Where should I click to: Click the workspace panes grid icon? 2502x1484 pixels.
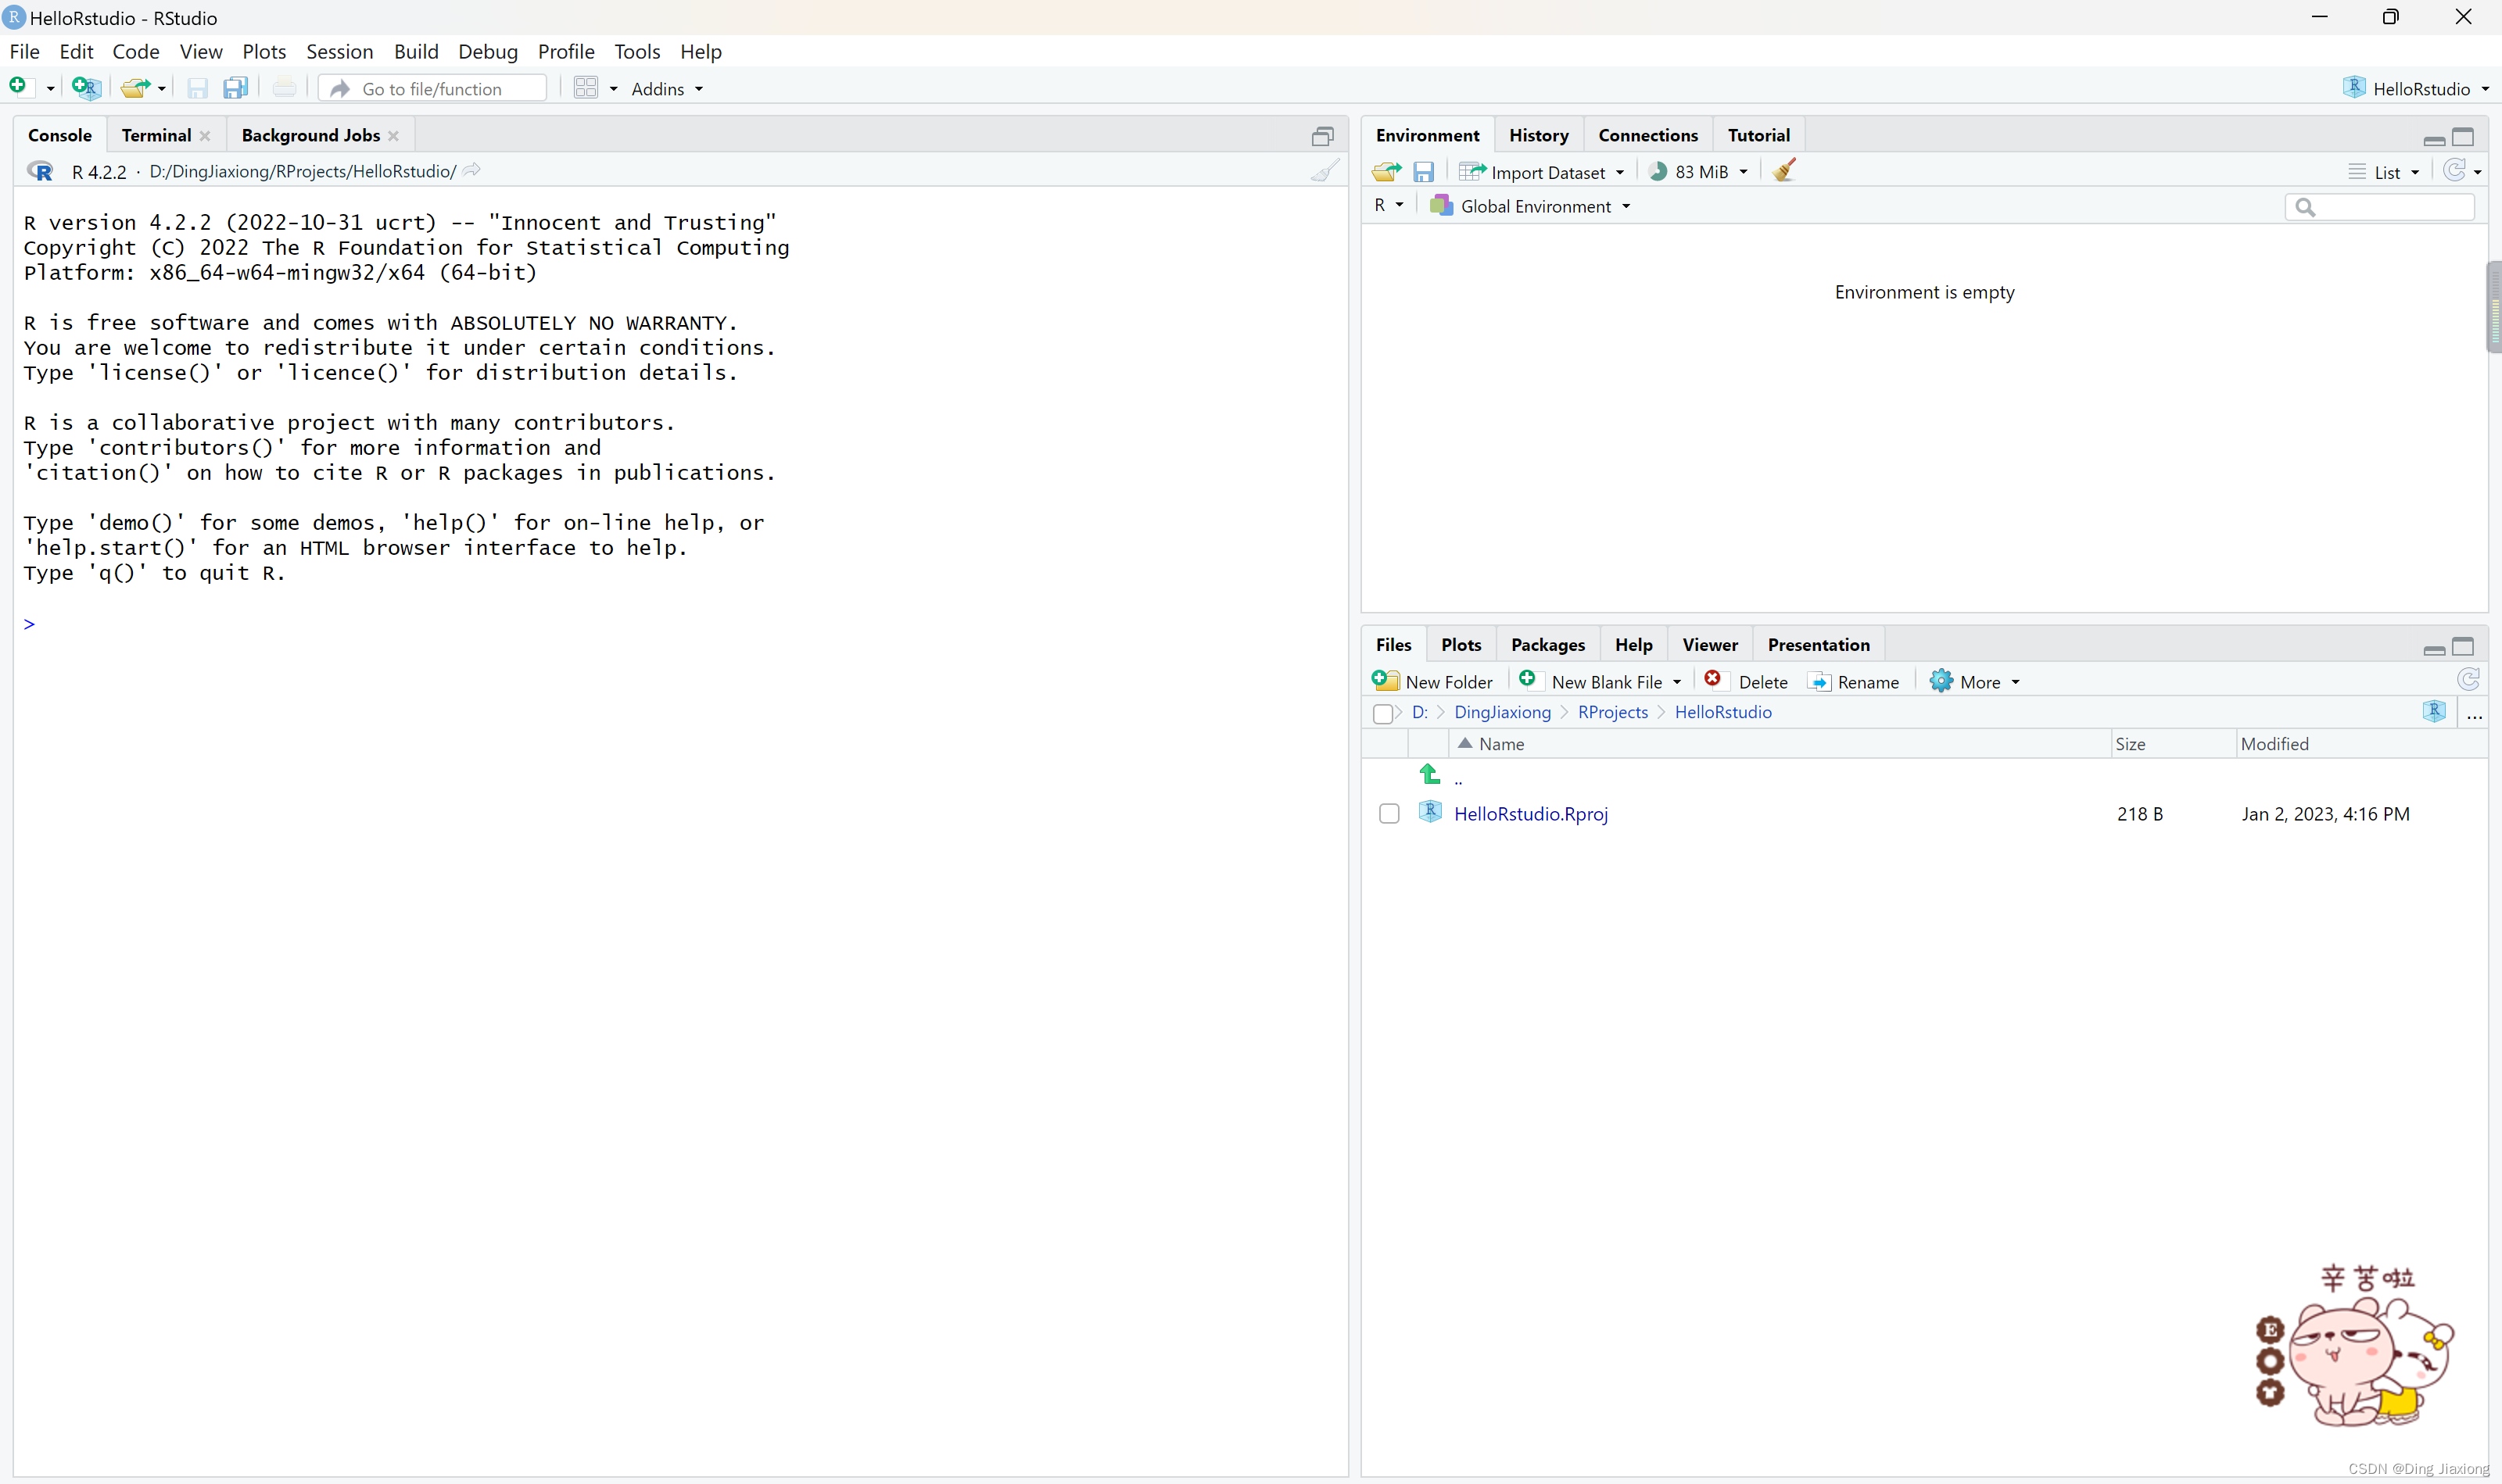pos(586,88)
